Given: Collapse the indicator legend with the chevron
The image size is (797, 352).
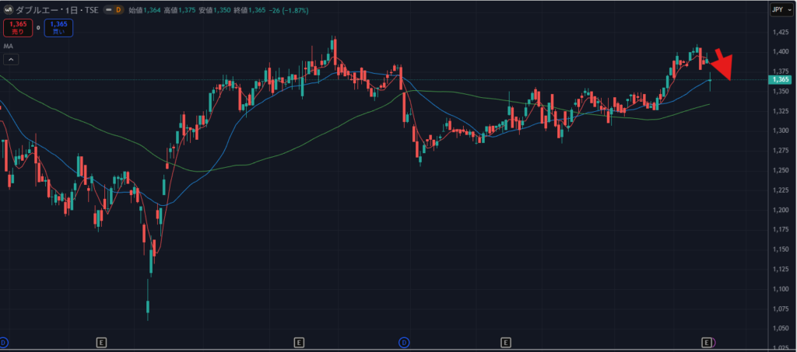Looking at the screenshot, I should 11,60.
